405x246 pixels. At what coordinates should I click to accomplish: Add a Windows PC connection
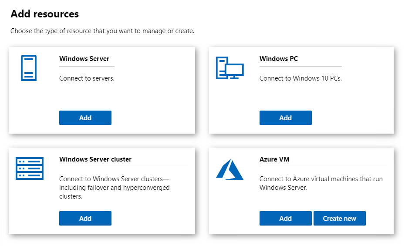[x=285, y=118]
